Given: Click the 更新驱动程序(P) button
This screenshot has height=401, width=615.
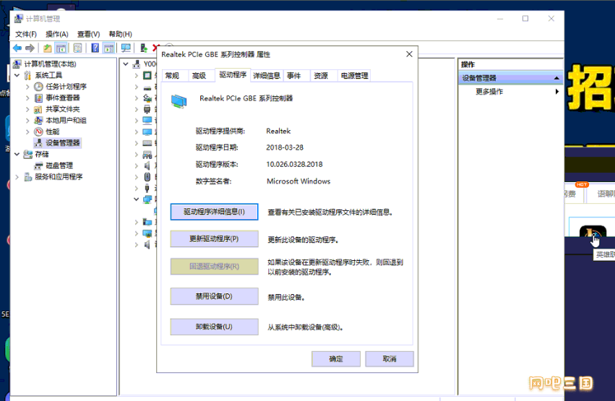Looking at the screenshot, I should pyautogui.click(x=214, y=238).
